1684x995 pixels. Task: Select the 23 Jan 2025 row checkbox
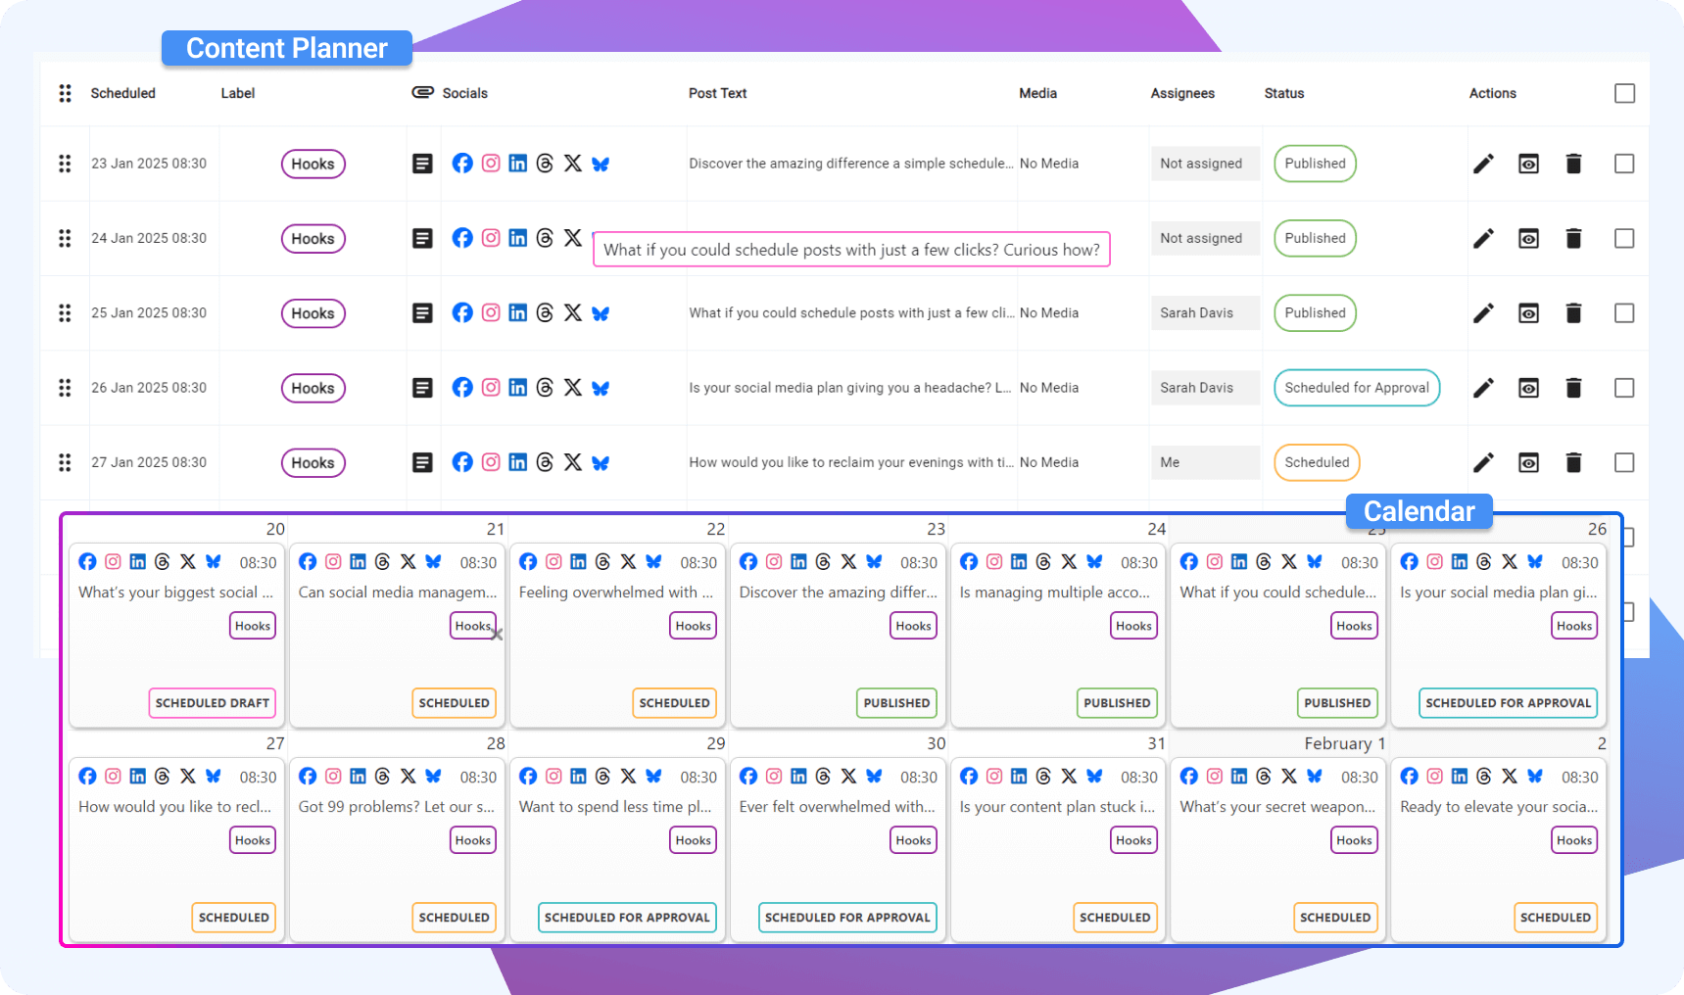1624,164
